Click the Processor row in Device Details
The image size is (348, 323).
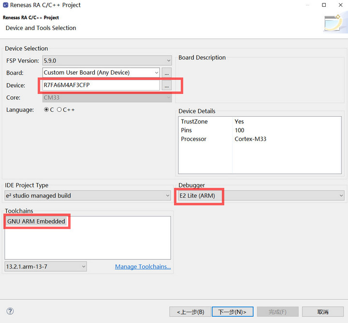(260, 139)
